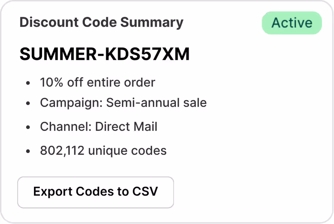The width and height of the screenshot is (334, 224).
Task: Click the bullet beside unique codes count
Action: coord(28,151)
